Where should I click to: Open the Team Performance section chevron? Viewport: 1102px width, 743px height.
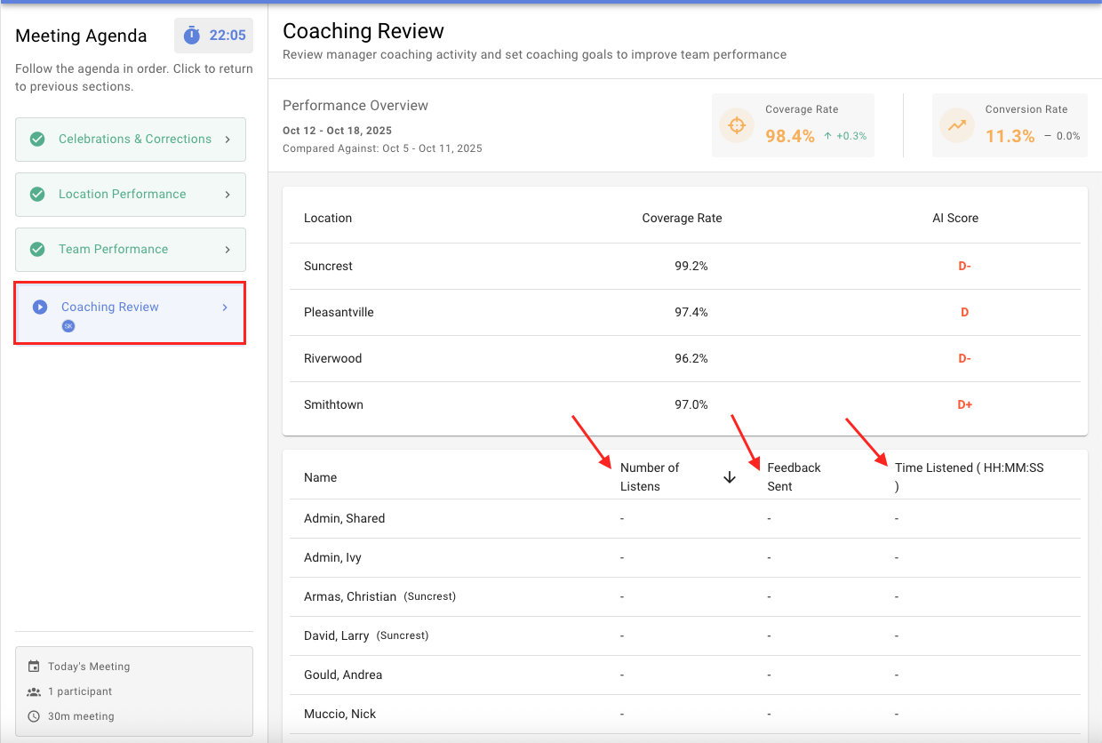coord(228,250)
